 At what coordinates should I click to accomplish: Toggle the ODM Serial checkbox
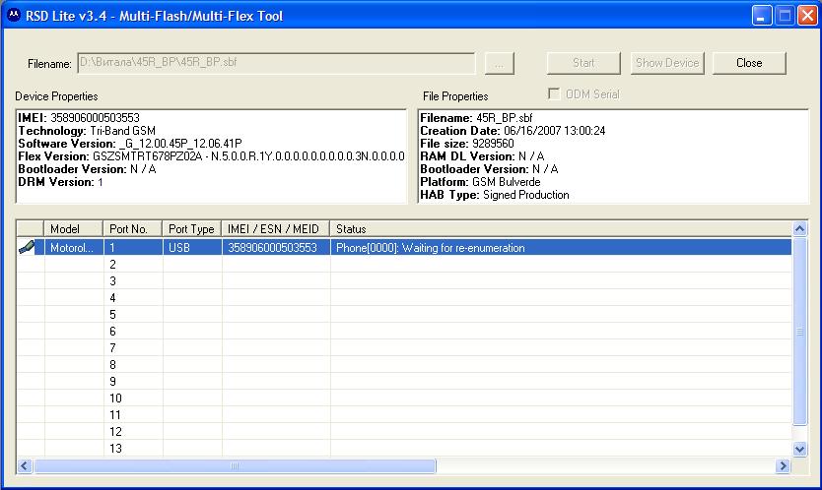pyautogui.click(x=554, y=93)
